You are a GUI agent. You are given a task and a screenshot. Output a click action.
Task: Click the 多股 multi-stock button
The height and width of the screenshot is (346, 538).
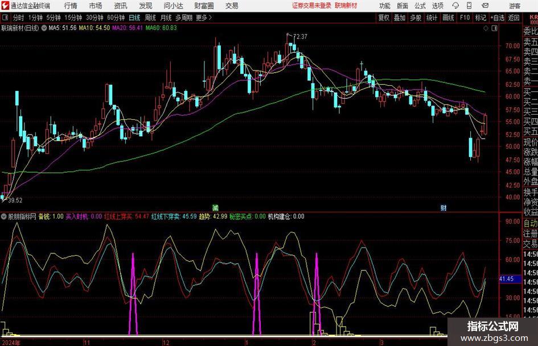416,18
